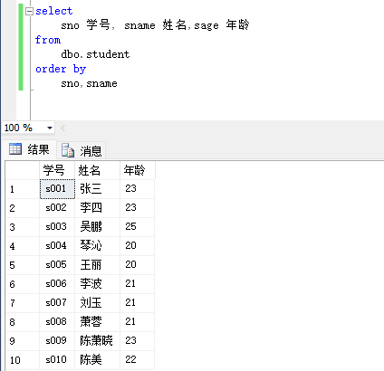Click the name cell 陈美
Viewport: 384px width, 371px height.
[x=97, y=360]
